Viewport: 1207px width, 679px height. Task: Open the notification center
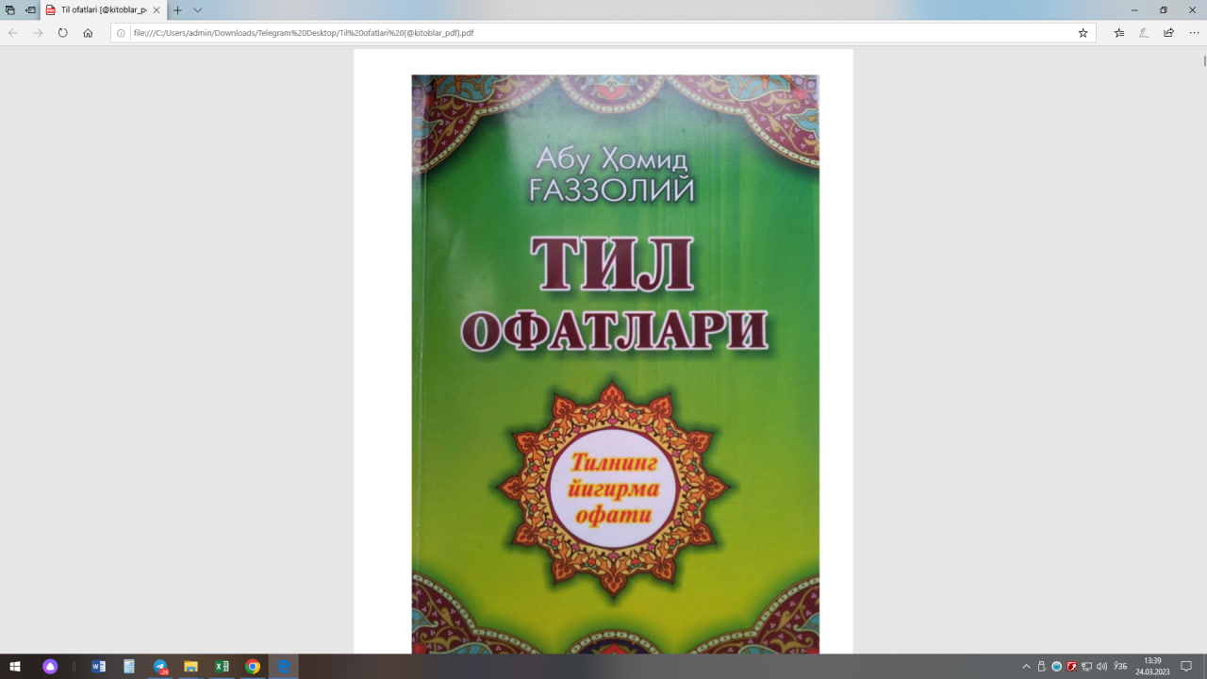1186,666
